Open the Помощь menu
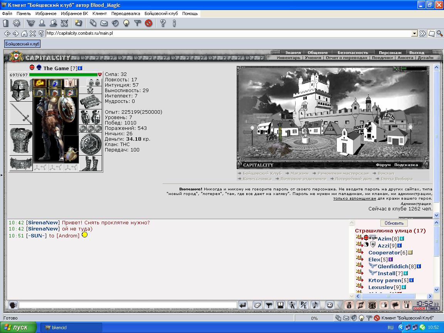This screenshot has height=333, width=444. 190,13
